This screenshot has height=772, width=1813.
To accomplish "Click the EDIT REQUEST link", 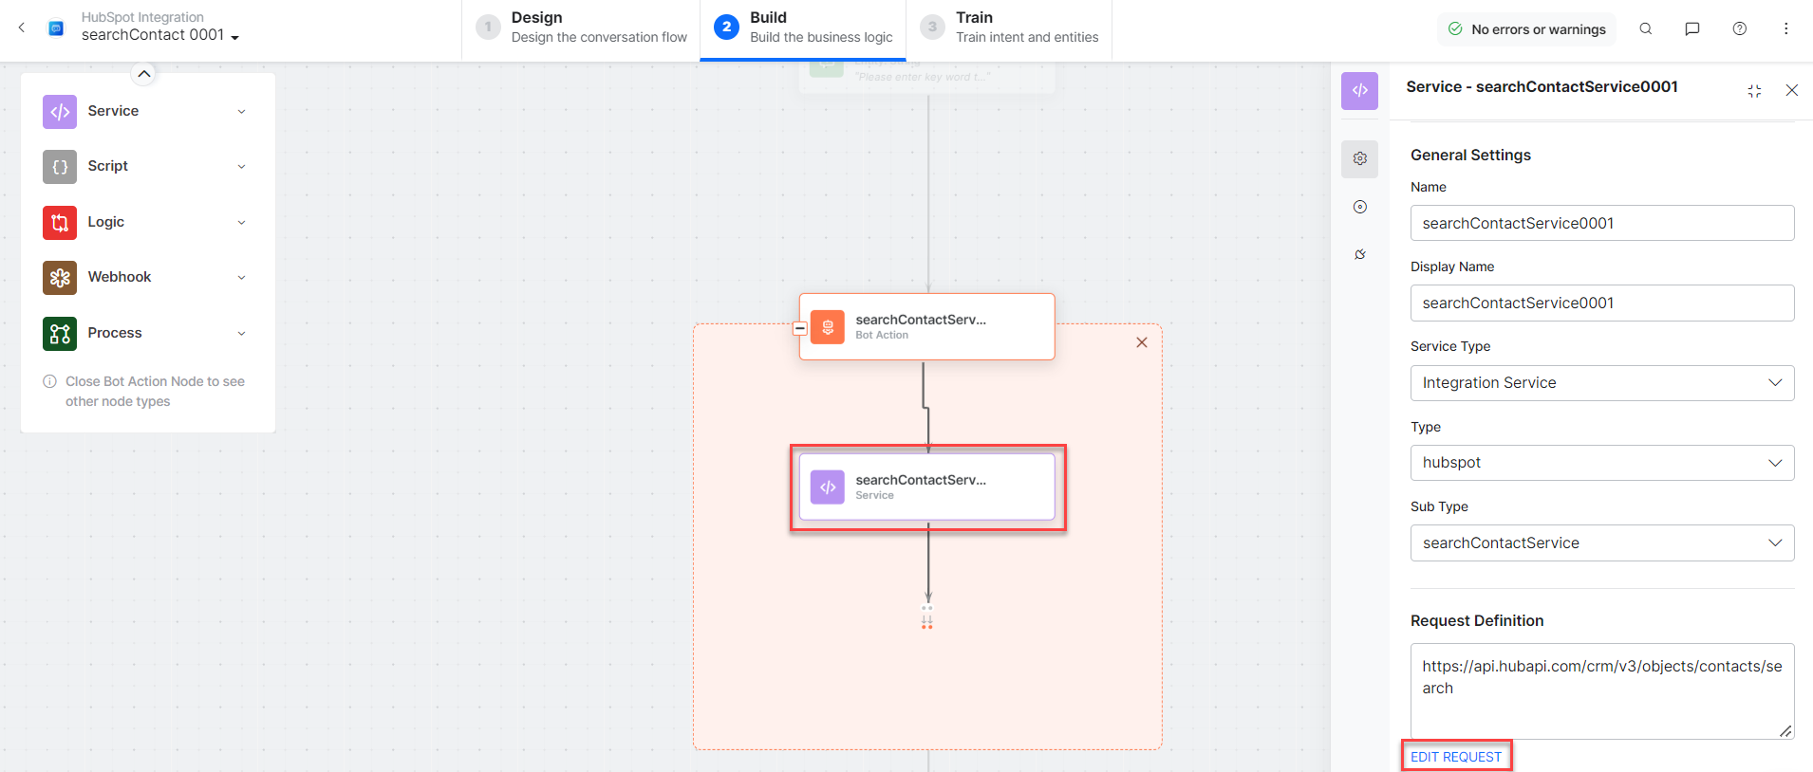I will coord(1455,757).
